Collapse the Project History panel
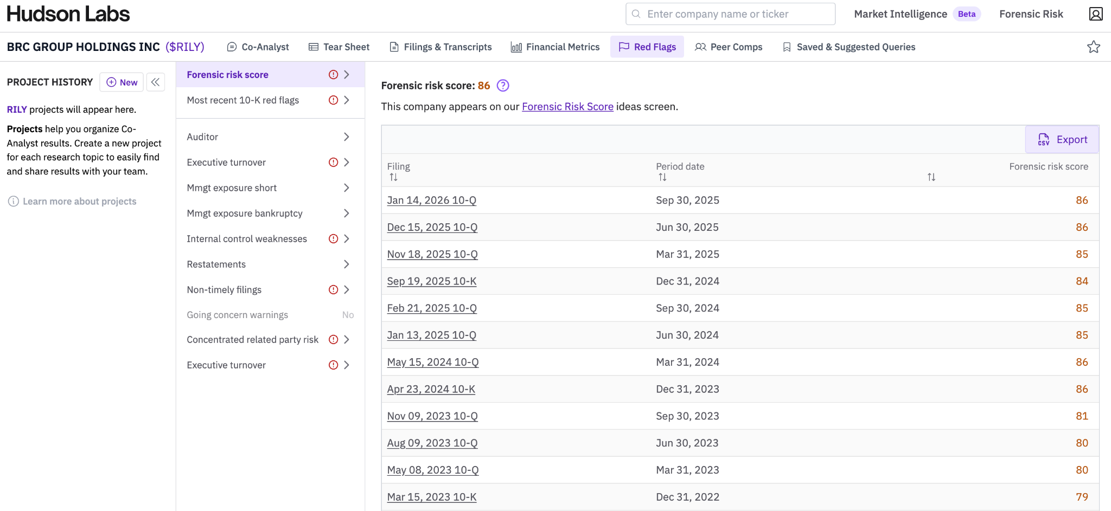Image resolution: width=1111 pixels, height=511 pixels. (156, 82)
